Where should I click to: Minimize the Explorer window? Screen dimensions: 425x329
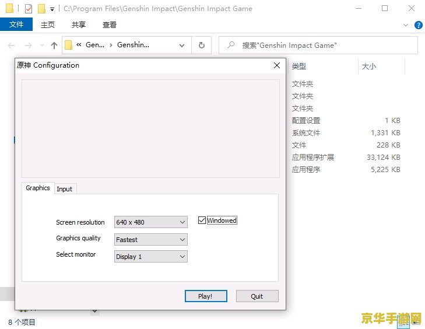coord(359,8)
